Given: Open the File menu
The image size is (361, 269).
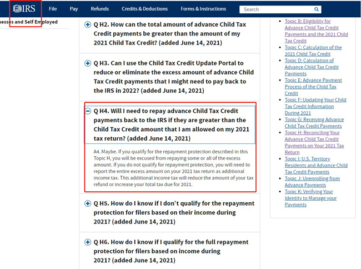Looking at the screenshot, I should pos(53,9).
